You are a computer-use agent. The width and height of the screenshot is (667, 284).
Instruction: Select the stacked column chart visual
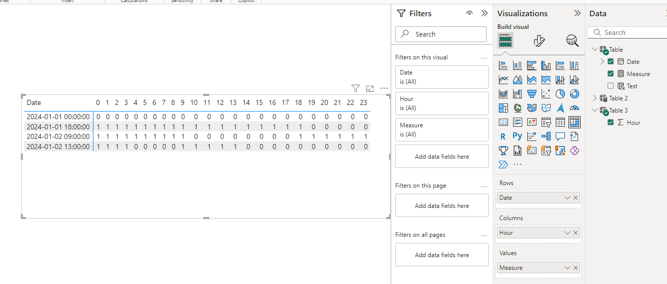(518, 65)
